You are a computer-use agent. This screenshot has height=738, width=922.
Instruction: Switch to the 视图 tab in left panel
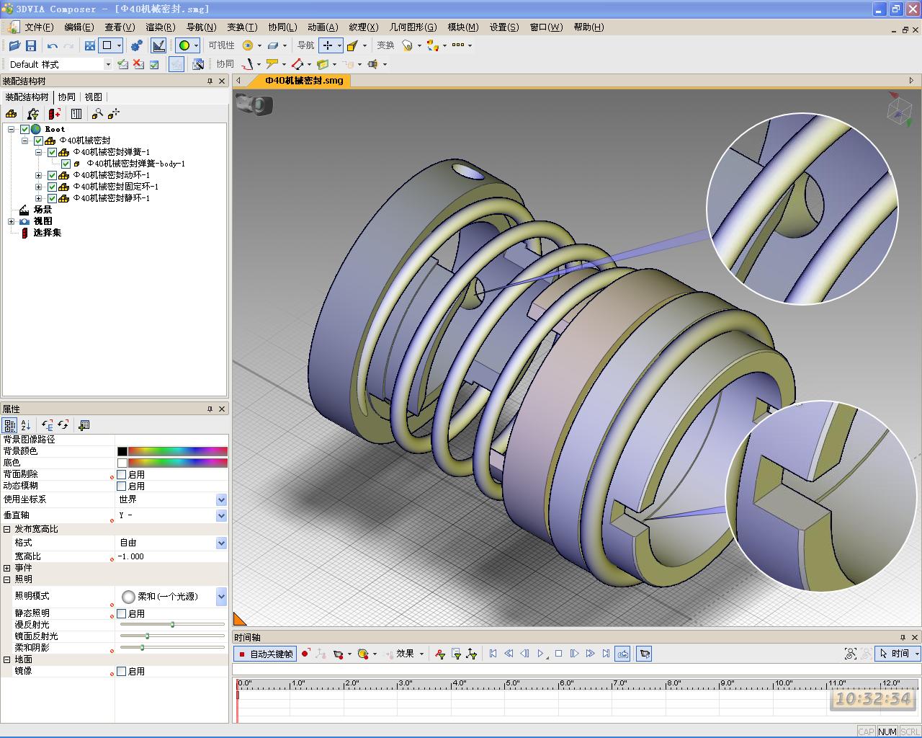94,97
